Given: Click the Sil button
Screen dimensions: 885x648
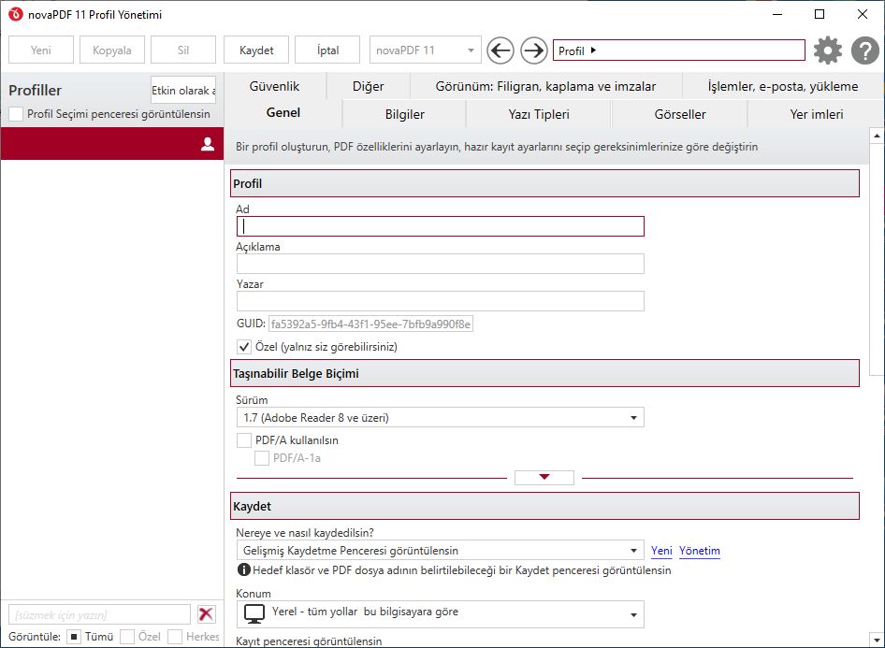Looking at the screenshot, I should click(x=183, y=50).
